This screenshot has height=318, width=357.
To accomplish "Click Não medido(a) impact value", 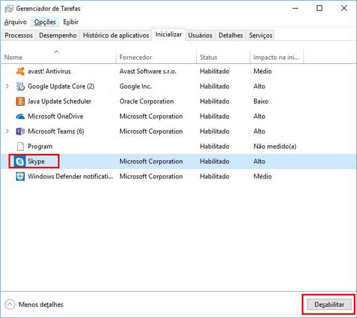I will 275,147.
